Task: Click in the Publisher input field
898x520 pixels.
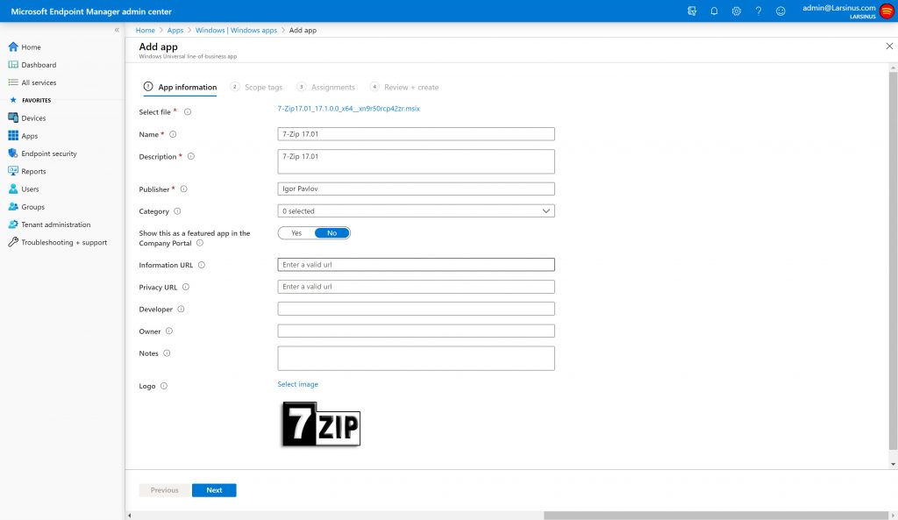Action: point(416,189)
